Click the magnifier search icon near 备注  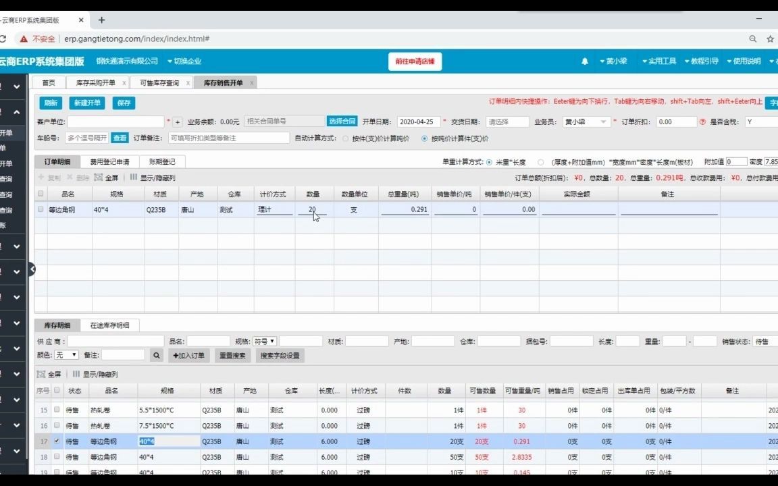click(156, 354)
